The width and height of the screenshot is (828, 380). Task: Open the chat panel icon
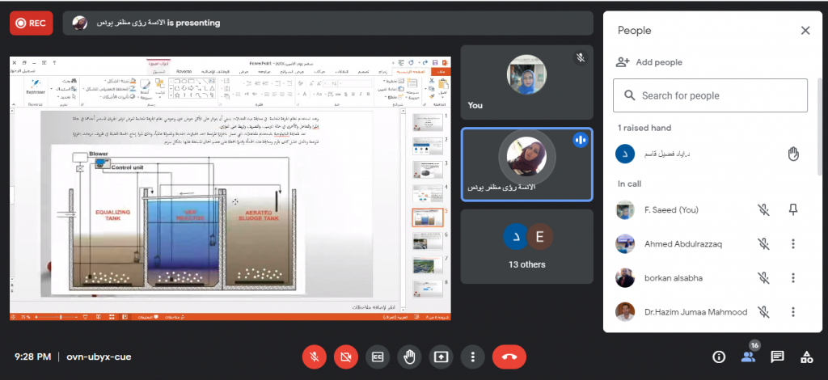click(x=777, y=357)
